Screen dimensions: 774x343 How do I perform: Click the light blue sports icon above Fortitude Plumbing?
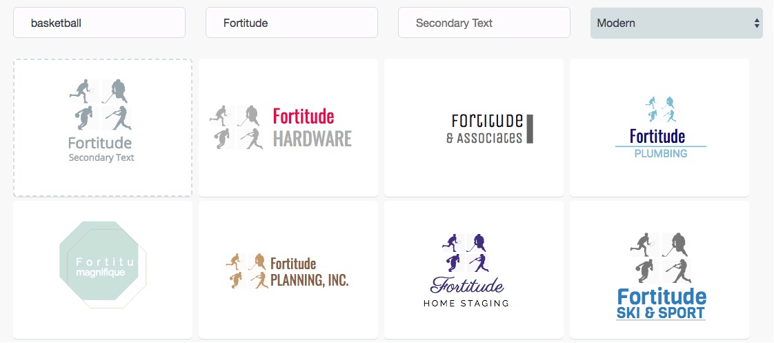click(x=660, y=109)
